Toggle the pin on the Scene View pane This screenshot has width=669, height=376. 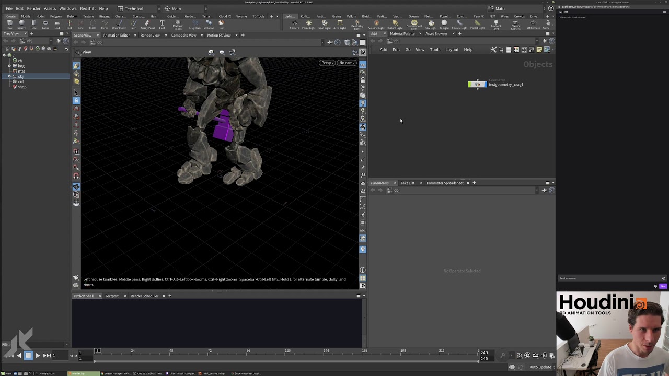(330, 42)
